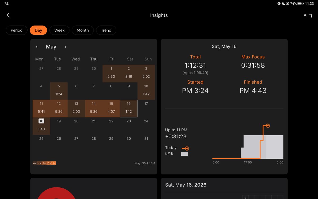Select May 3 with 2:02
The height and width of the screenshot is (199, 318).
pos(146,73)
